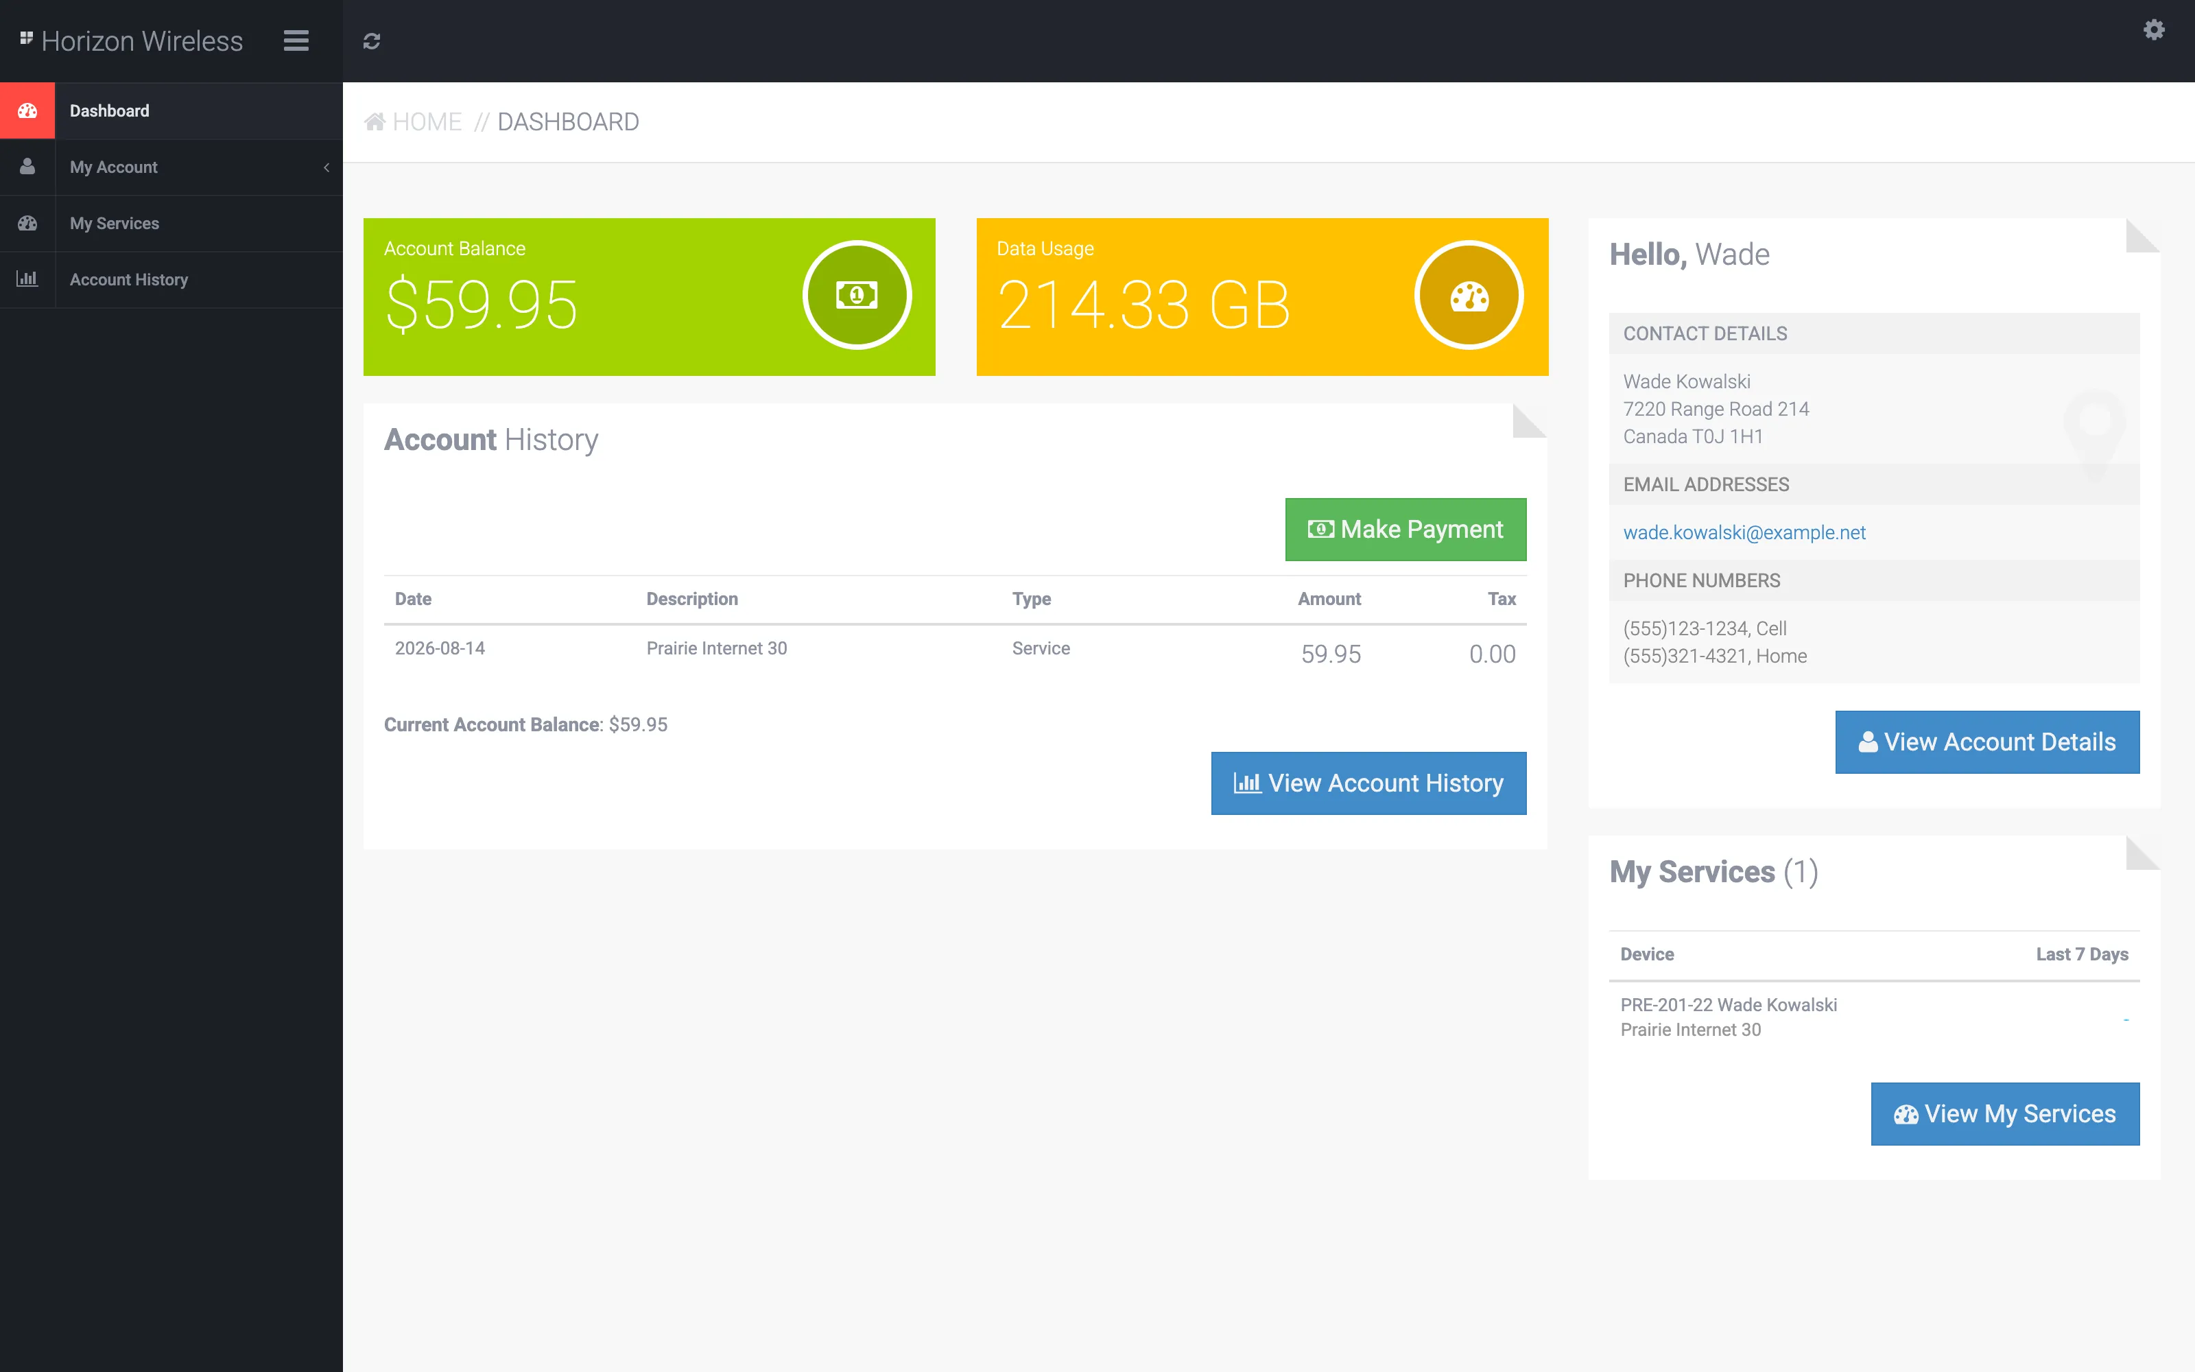Click the View My Services button

coord(2004,1113)
